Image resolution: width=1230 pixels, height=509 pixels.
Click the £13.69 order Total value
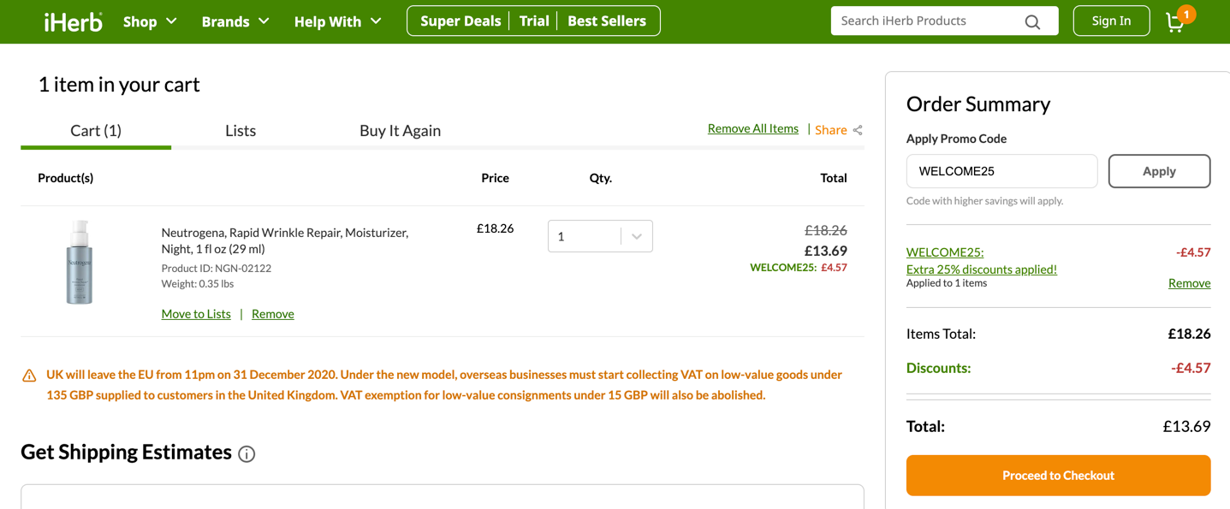point(1186,427)
